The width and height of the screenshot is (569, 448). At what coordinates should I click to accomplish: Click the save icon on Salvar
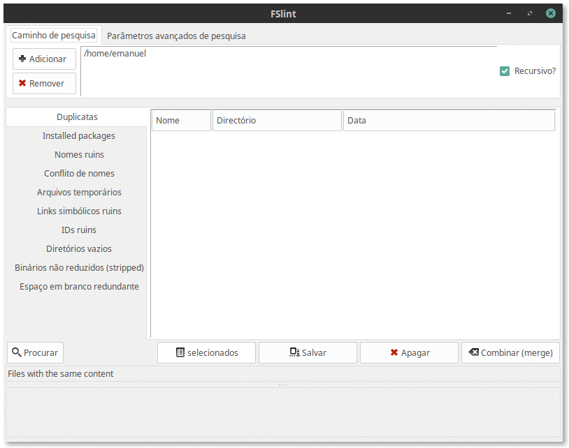pos(294,352)
